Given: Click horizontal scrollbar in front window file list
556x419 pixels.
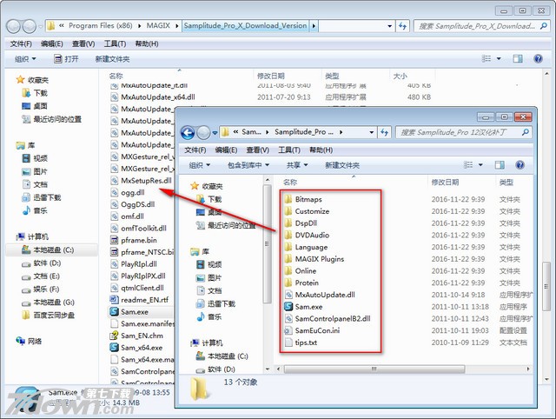Looking at the screenshot, I should [374, 369].
